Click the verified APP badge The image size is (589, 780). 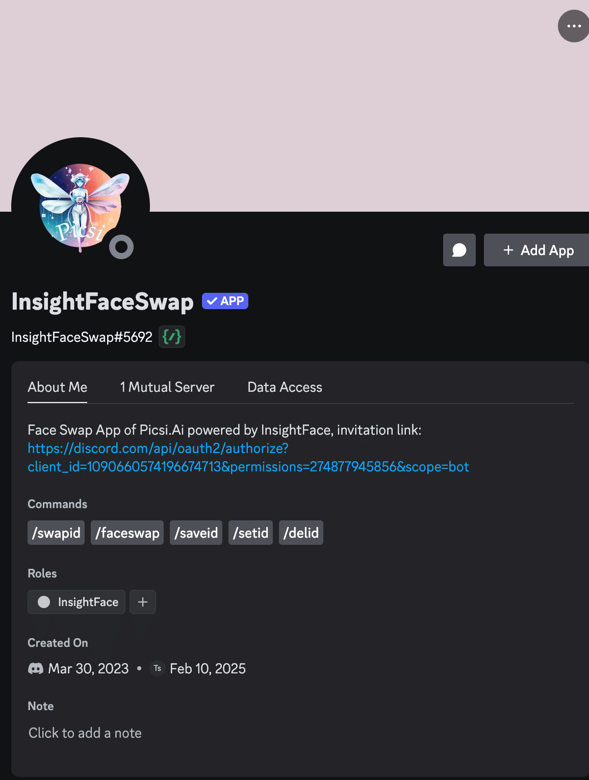pos(224,301)
